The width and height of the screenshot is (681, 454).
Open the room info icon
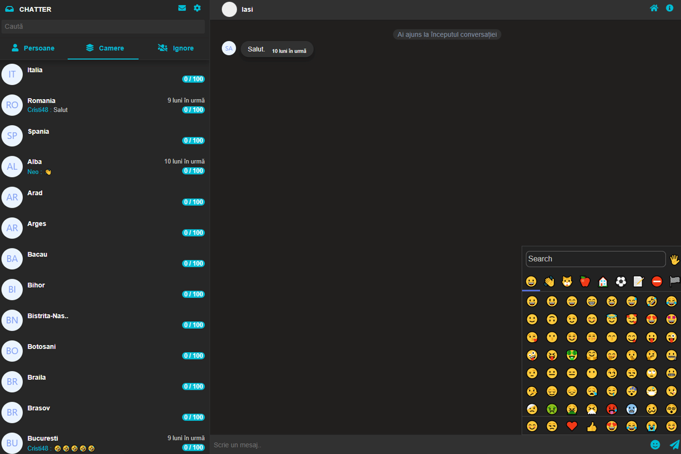(x=670, y=8)
